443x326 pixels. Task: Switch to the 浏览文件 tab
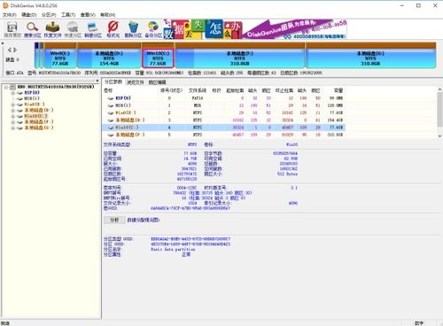point(136,82)
